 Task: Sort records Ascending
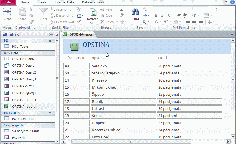point(61,9)
